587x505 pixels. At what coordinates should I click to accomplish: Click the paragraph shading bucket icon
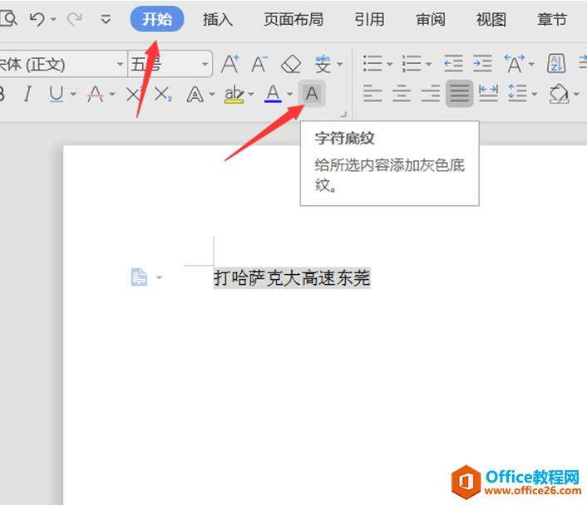pos(559,94)
